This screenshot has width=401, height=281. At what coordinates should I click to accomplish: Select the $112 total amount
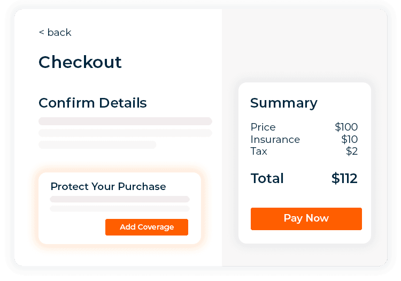(344, 178)
